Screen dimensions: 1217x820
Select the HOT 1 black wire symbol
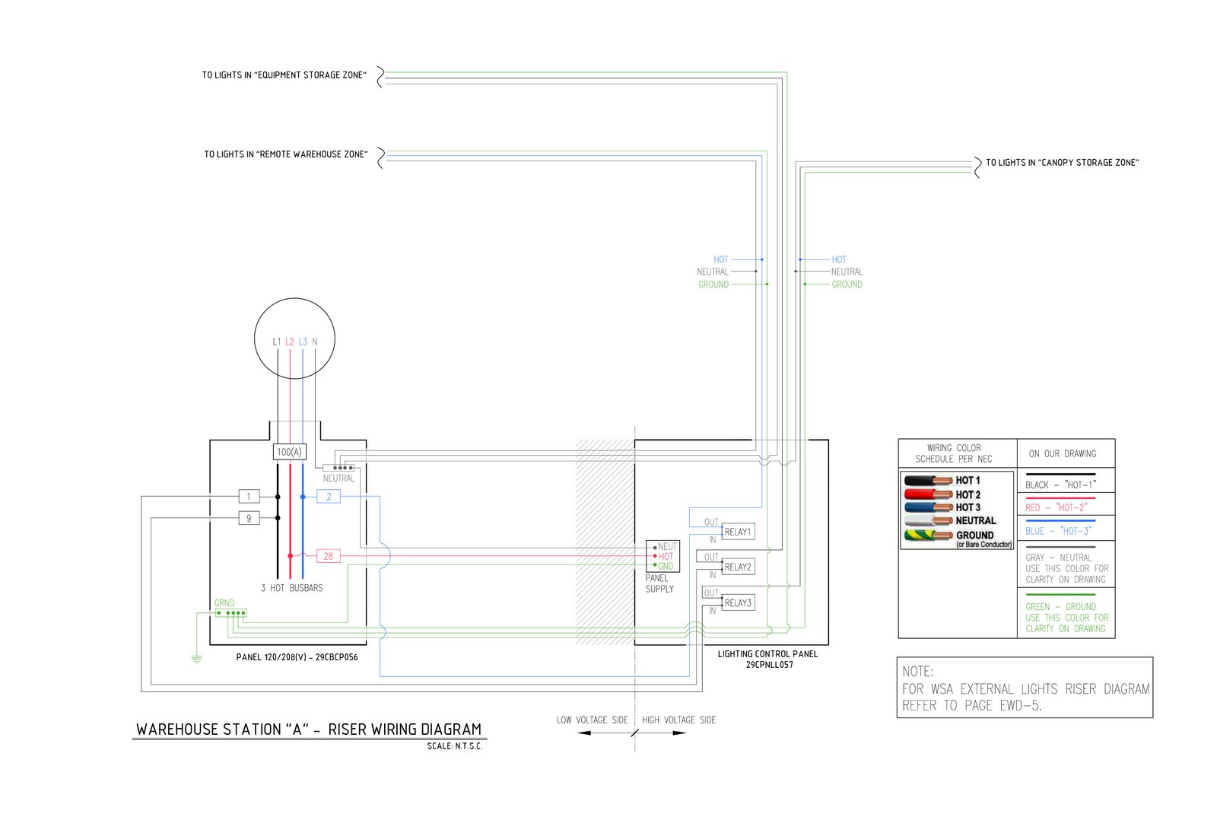pos(926,479)
